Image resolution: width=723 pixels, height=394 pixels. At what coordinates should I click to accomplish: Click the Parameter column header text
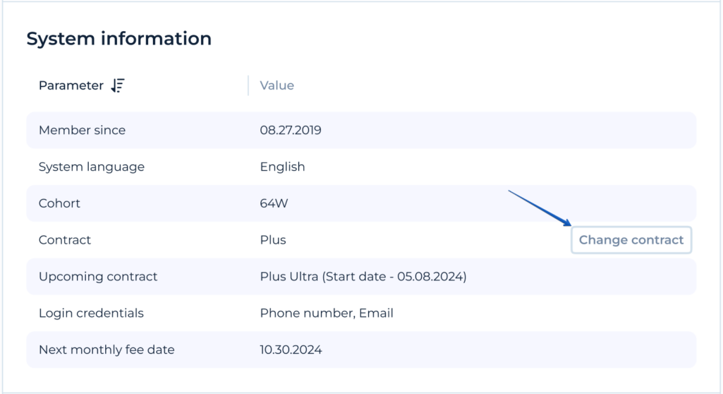71,85
